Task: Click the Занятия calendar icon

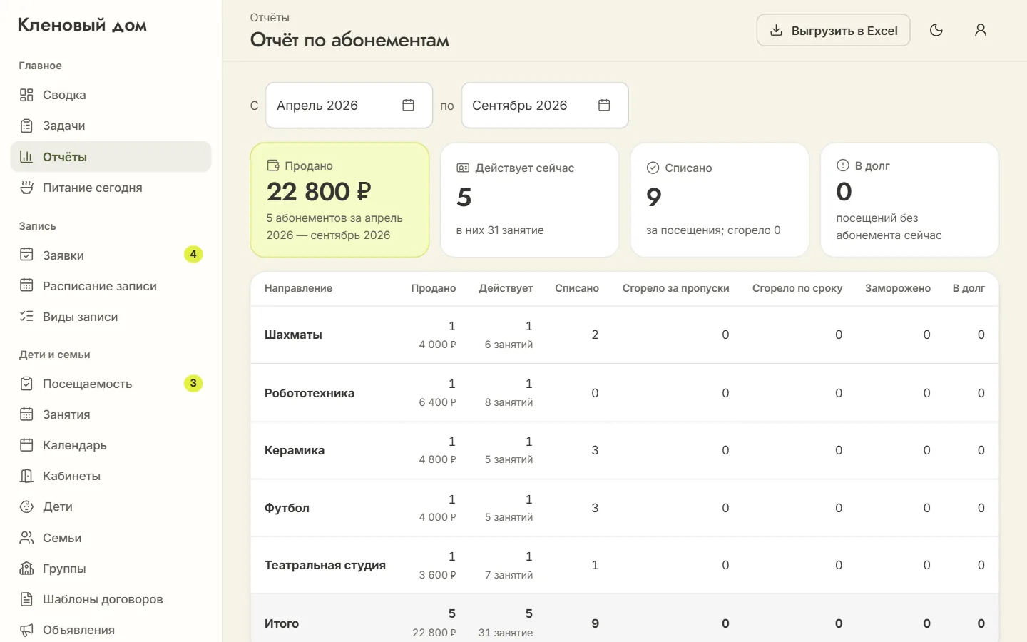Action: tap(26, 414)
